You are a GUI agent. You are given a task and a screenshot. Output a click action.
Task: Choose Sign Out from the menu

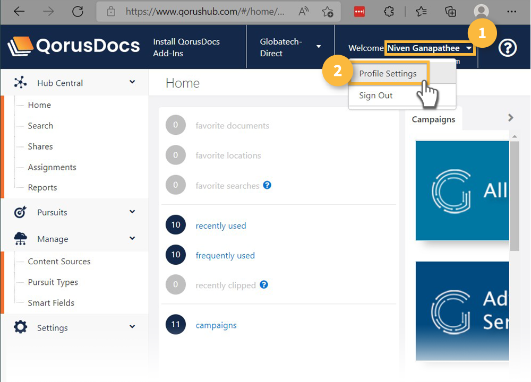click(376, 95)
